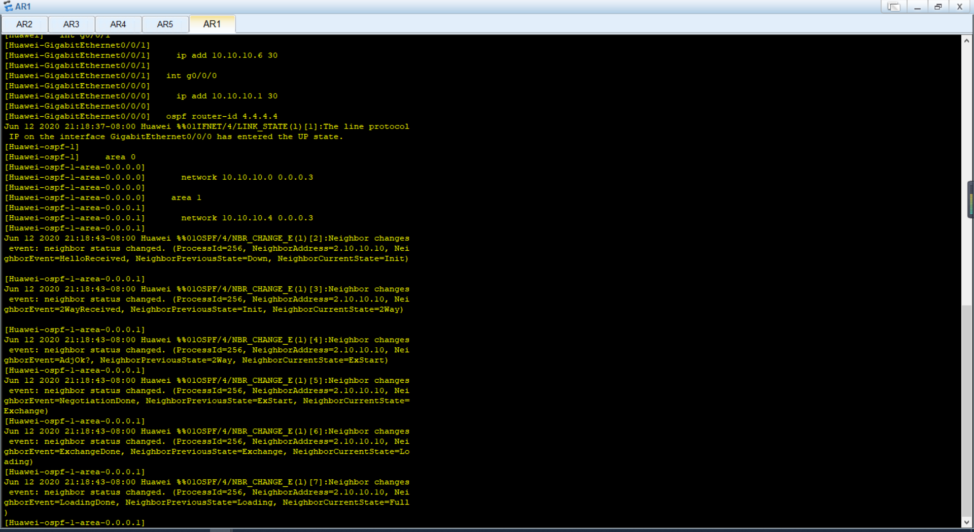The image size is (974, 532).
Task: Click the scrollbar down arrow
Action: tap(968, 523)
